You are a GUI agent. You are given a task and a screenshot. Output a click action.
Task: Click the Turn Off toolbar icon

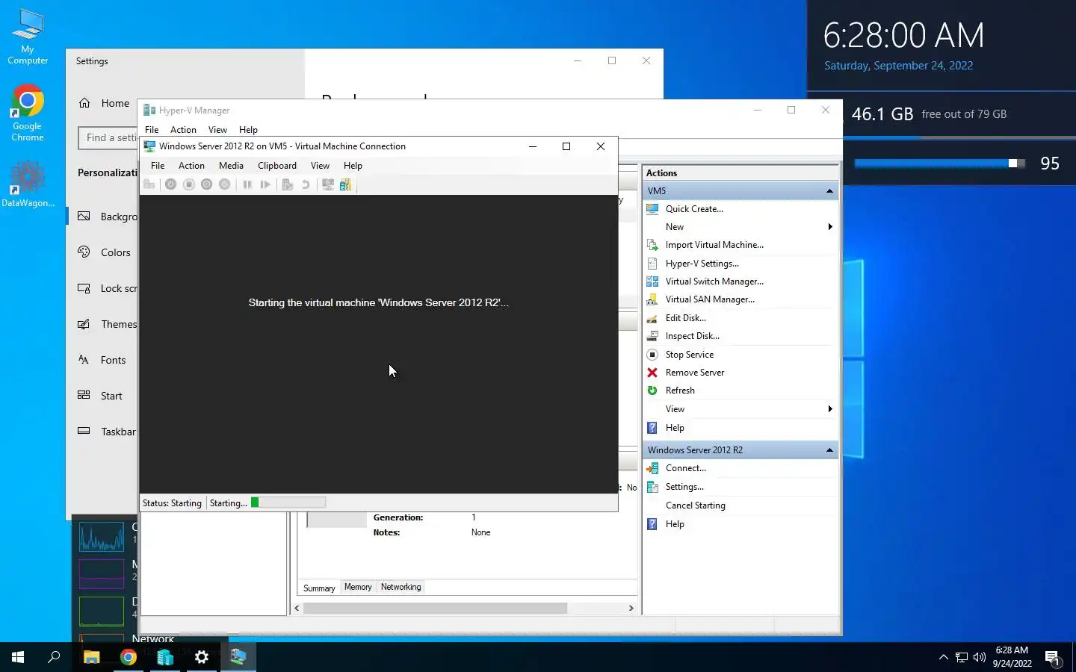coord(189,184)
